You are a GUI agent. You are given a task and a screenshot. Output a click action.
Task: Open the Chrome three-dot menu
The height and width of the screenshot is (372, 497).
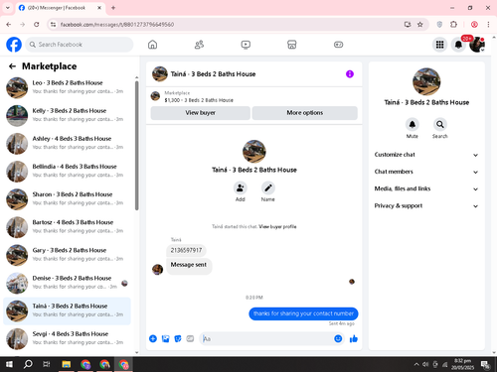coord(488,25)
